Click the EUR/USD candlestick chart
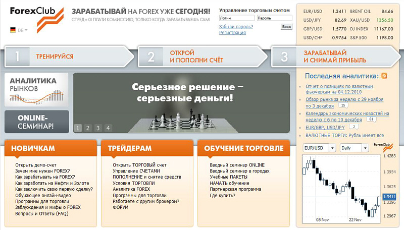The height and width of the screenshot is (230, 404). pos(341,189)
